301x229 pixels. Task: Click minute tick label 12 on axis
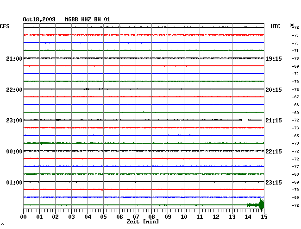pyautogui.click(x=216, y=217)
